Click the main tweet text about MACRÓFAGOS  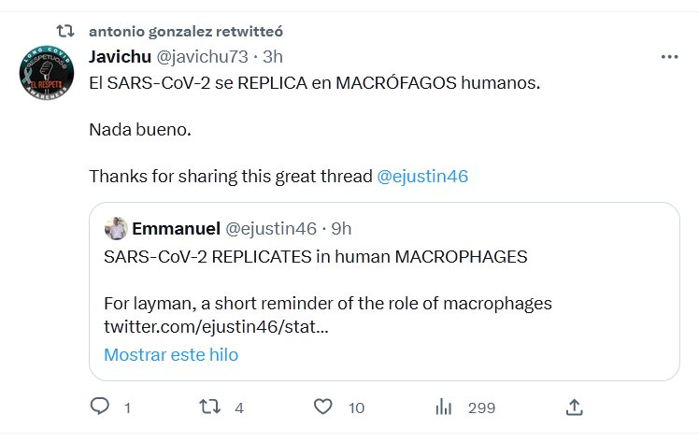314,82
